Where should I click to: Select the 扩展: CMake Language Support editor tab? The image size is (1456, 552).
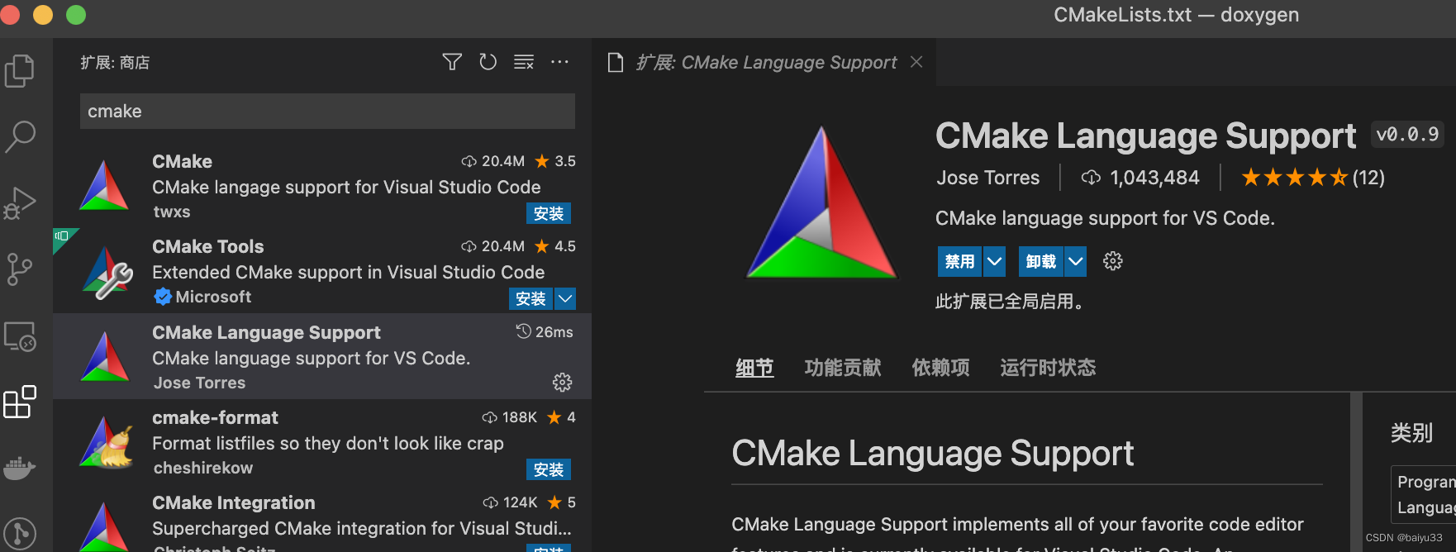tap(765, 62)
